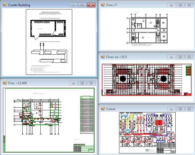Click the Cooler Building window system icon
Image resolution: width=195 pixels, height=155 pixels.
coord(5,5)
